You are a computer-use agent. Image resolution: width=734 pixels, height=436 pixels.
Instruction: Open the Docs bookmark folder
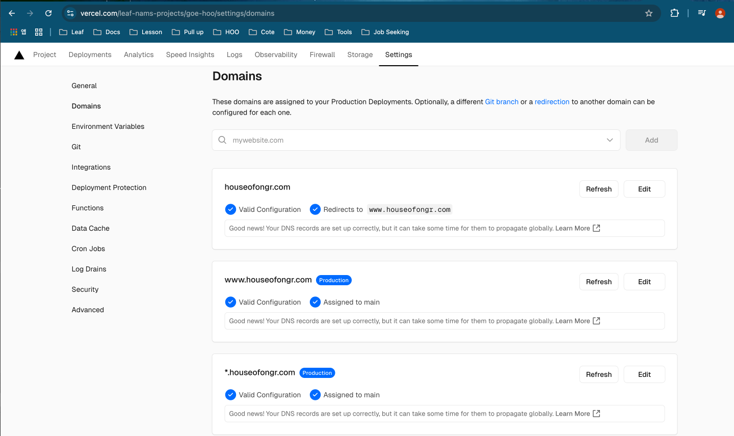pyautogui.click(x=107, y=32)
